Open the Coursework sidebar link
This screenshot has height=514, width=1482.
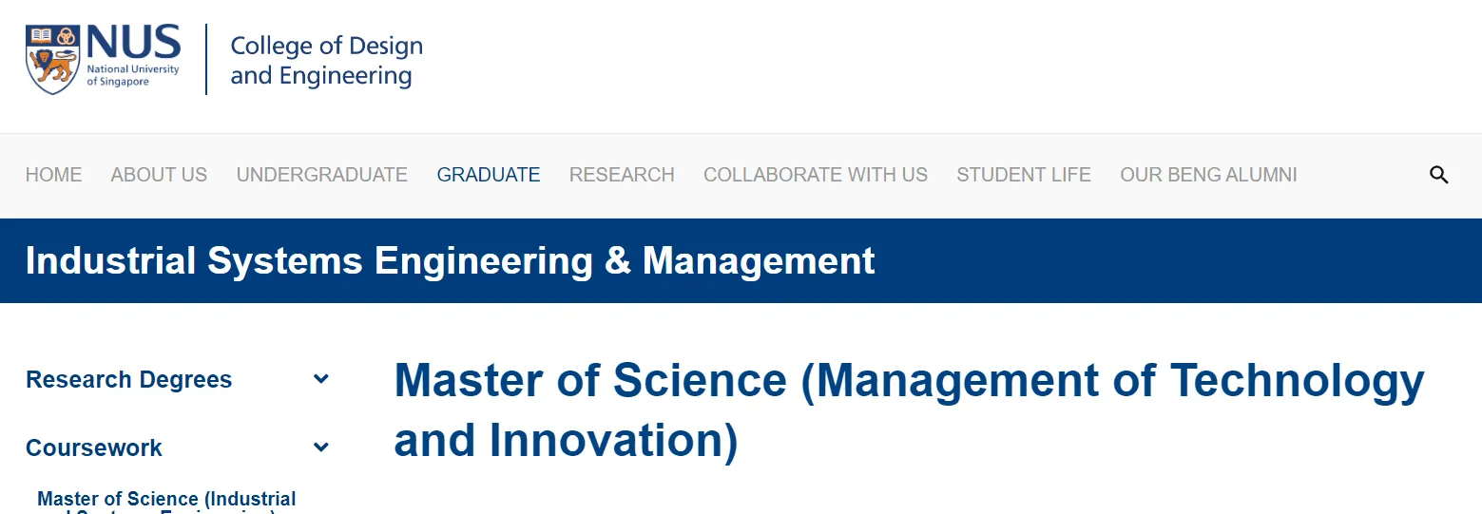94,447
